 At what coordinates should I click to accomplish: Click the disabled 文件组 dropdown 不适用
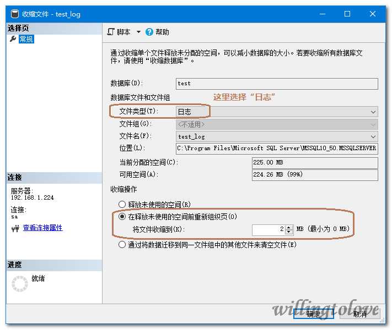pyautogui.click(x=277, y=124)
